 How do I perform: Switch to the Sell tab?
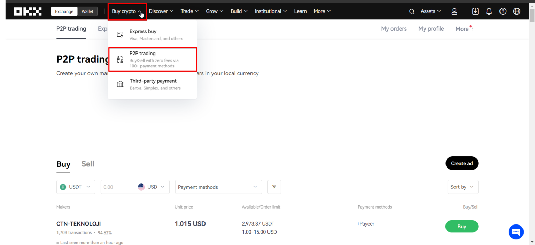(x=87, y=164)
